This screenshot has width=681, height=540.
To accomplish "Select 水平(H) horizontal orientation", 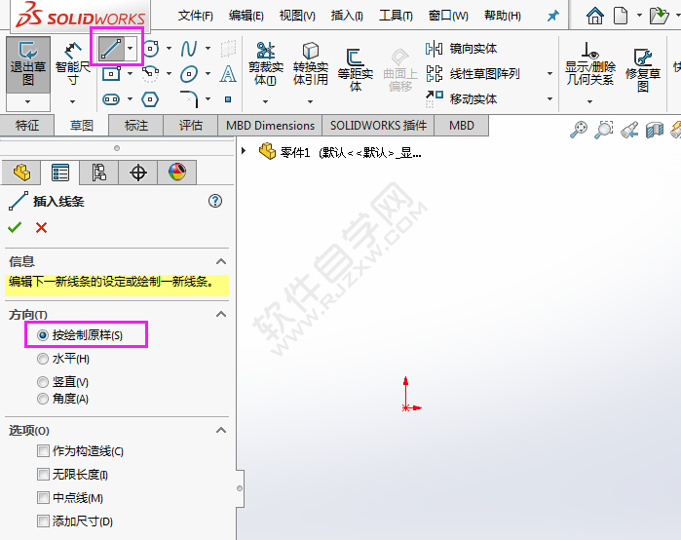I will click(63, 359).
